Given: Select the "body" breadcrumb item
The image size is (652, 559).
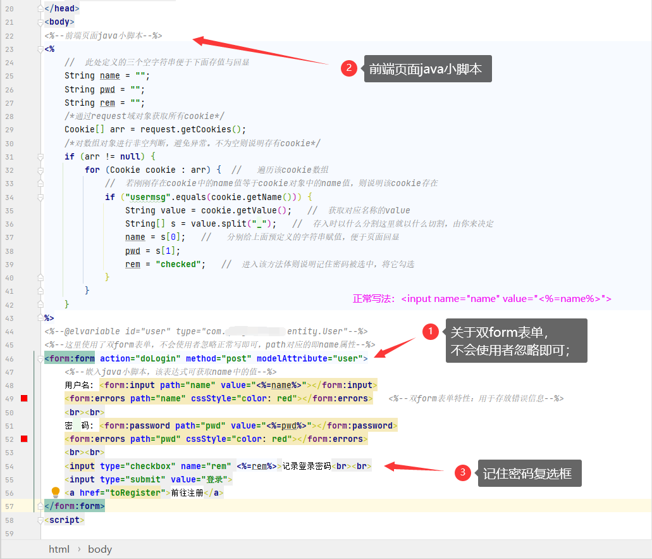Looking at the screenshot, I should tap(99, 549).
